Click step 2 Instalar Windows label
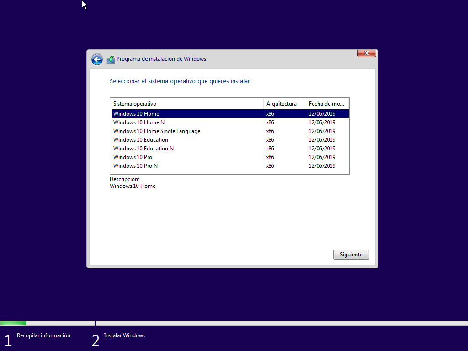468x351 pixels. [x=124, y=335]
